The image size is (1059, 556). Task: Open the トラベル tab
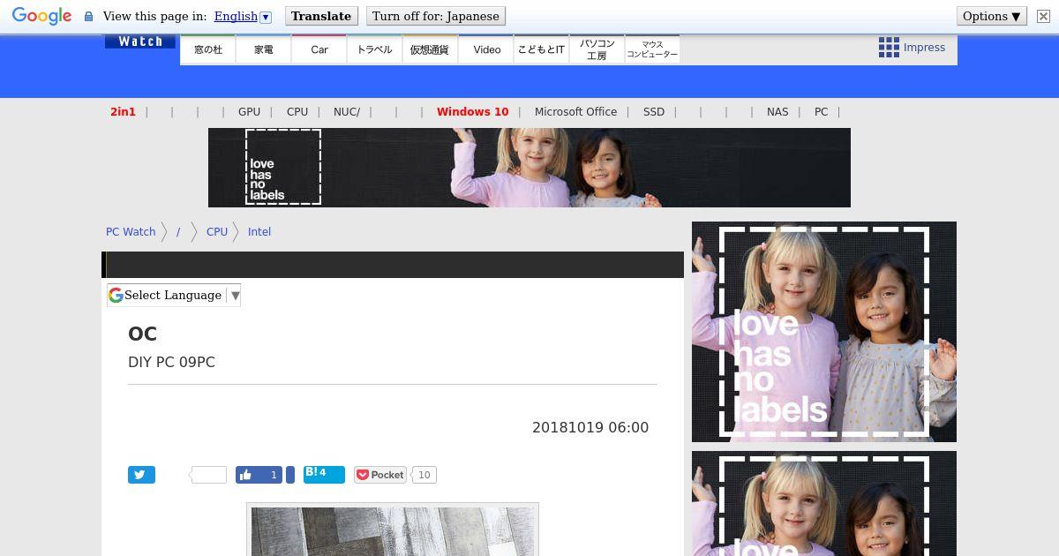375,49
